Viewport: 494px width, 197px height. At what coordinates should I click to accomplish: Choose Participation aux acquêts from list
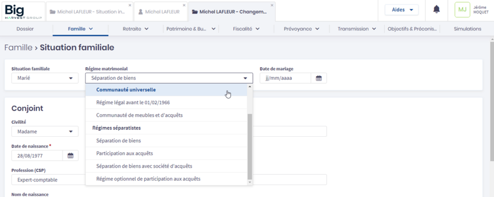click(124, 153)
